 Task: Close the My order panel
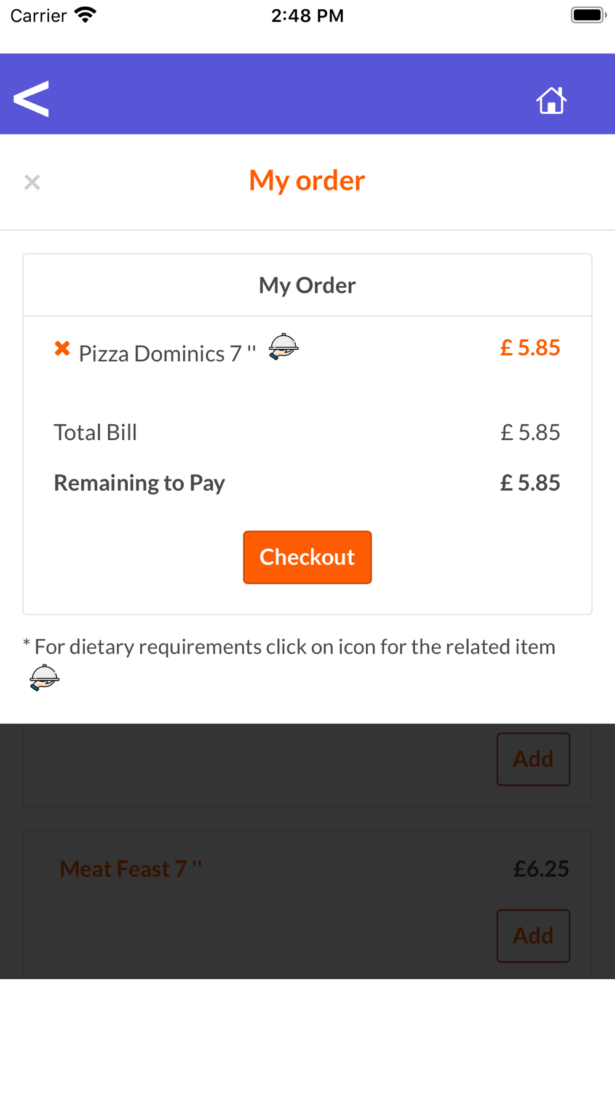click(x=32, y=182)
